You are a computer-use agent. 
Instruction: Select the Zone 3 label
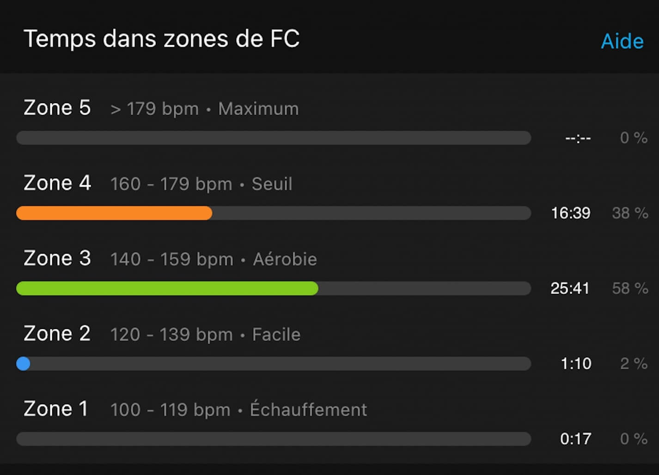tap(57, 258)
